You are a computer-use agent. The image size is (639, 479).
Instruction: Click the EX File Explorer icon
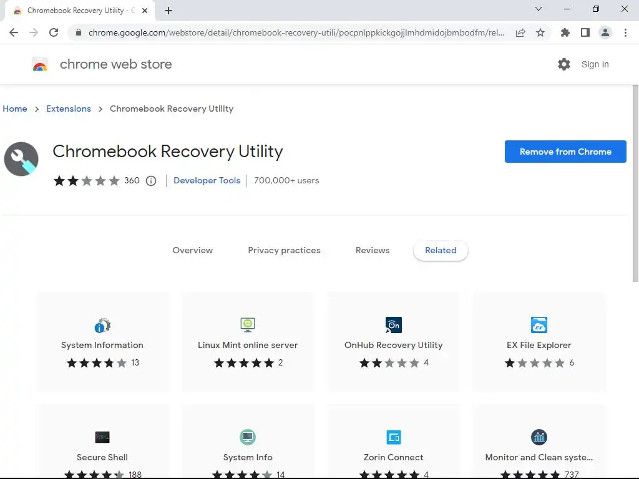tap(539, 324)
